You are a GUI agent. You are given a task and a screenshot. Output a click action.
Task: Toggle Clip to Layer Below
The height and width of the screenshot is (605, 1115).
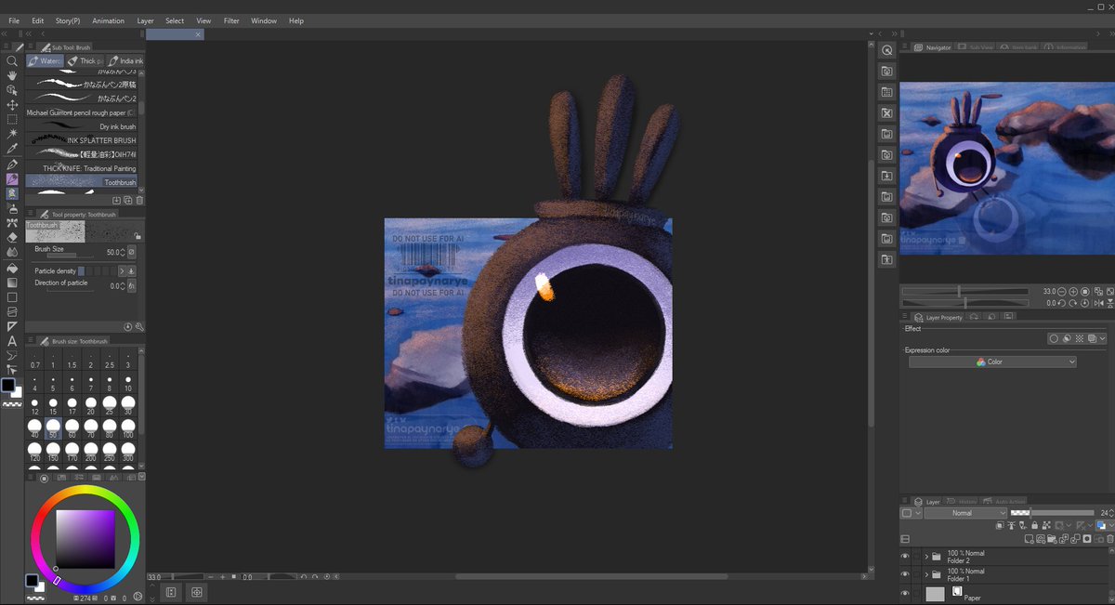(1000, 525)
